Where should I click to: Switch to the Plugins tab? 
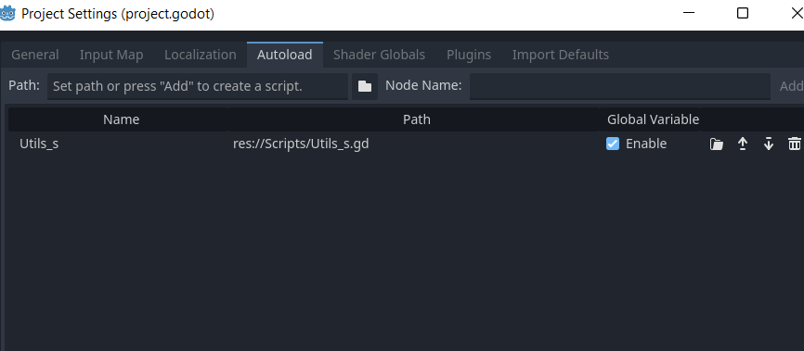pyautogui.click(x=469, y=55)
